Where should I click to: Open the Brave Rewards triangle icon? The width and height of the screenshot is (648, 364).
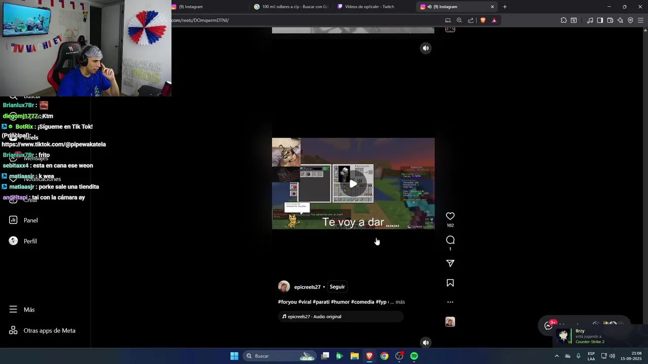pyautogui.click(x=494, y=20)
